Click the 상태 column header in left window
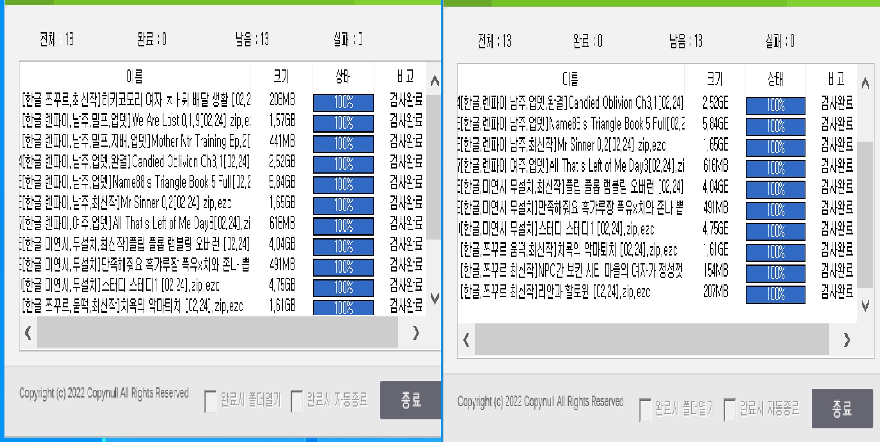 pos(343,76)
